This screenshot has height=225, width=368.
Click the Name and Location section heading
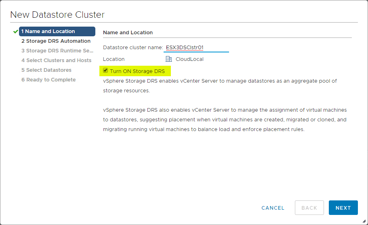pos(128,32)
